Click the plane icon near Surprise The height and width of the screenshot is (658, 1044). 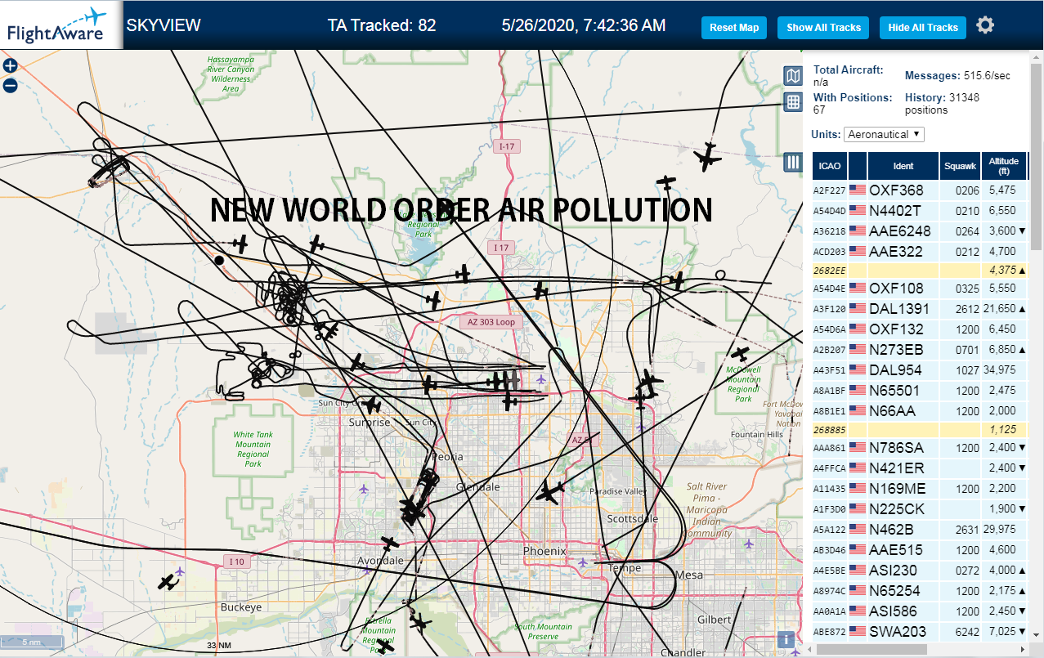(x=372, y=405)
